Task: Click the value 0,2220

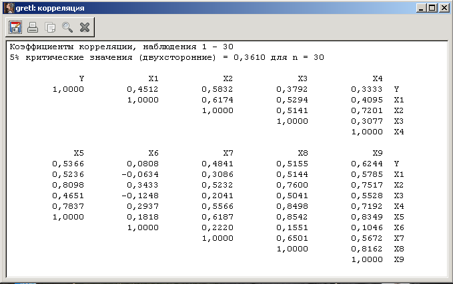Action: (217, 227)
